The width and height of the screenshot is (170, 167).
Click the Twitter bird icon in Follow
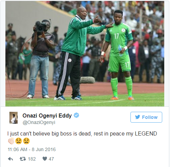tap(138, 117)
